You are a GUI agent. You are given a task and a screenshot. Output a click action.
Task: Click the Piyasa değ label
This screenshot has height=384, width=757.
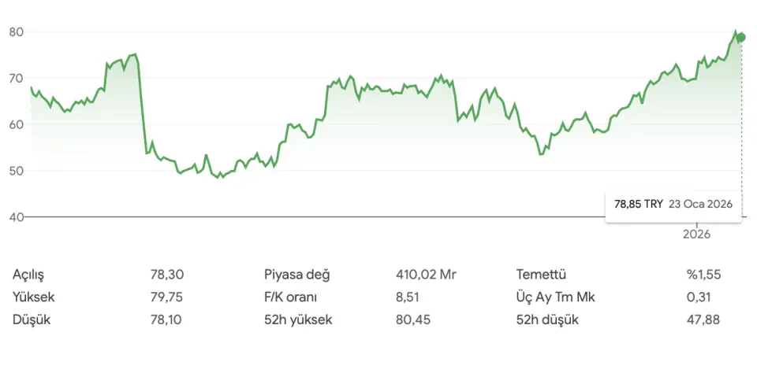click(296, 275)
